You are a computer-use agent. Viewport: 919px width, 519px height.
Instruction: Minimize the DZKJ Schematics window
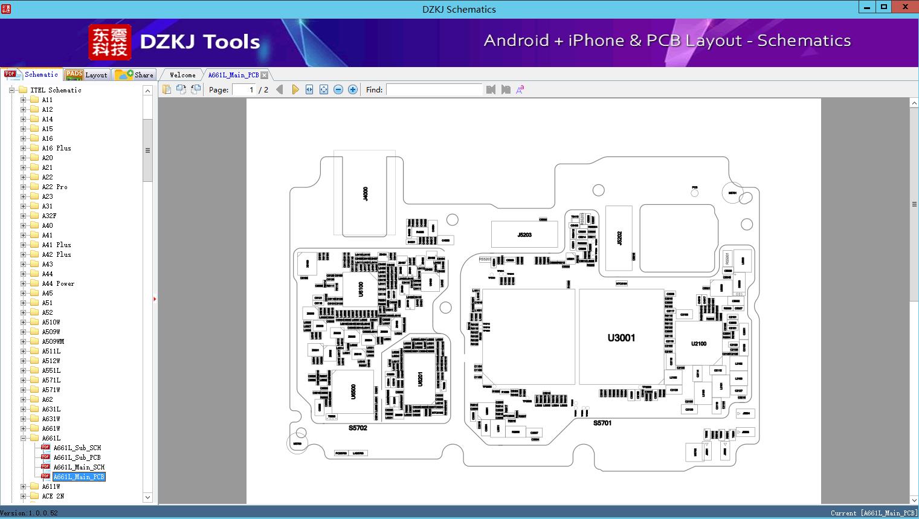click(x=866, y=7)
